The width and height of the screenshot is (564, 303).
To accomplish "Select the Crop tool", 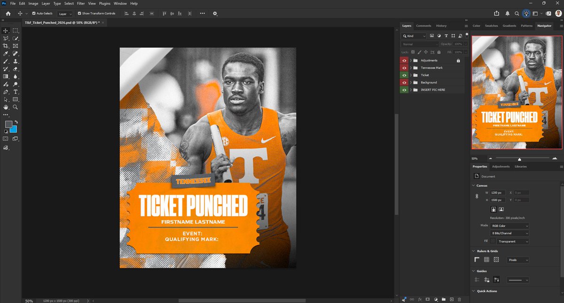I will (x=6, y=46).
